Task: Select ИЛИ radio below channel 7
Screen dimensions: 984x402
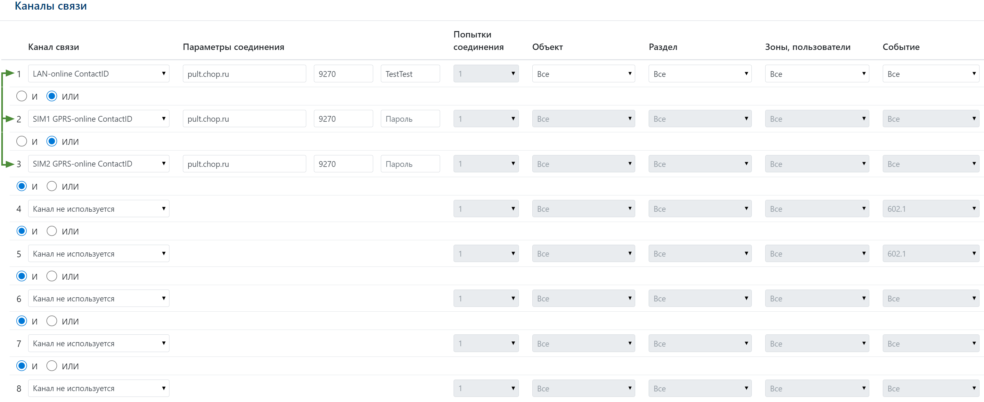Action: (52, 366)
